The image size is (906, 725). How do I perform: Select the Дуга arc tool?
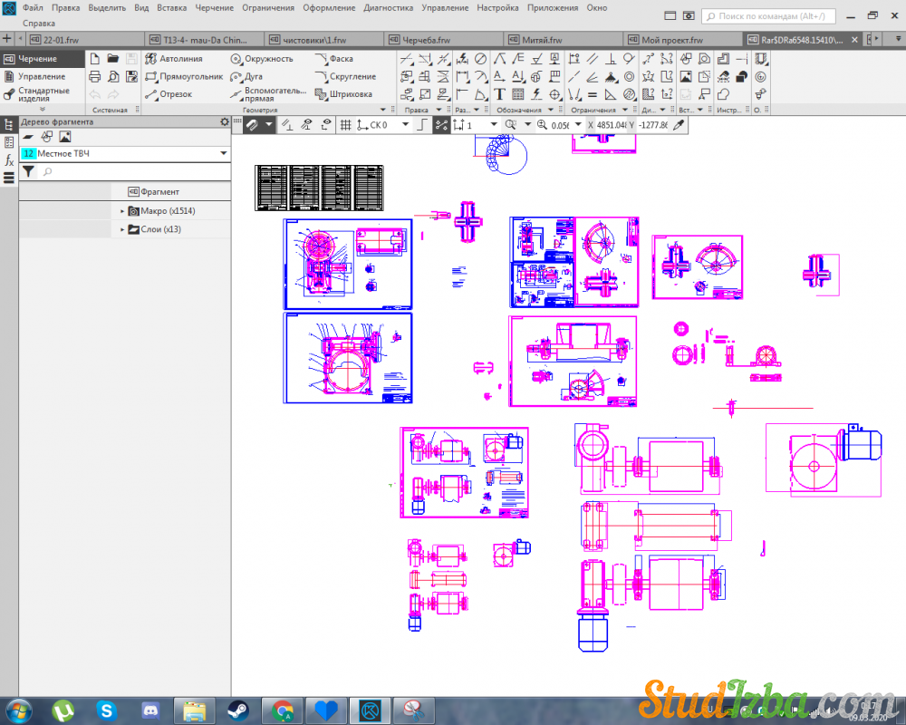coord(246,76)
